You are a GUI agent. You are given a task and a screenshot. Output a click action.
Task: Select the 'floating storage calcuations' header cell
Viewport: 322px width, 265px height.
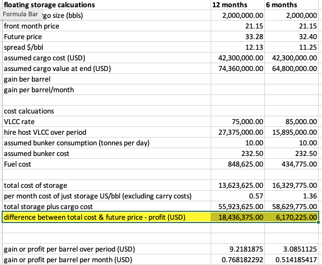(106, 4)
